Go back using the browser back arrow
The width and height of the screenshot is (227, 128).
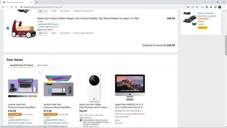click(3, 7)
